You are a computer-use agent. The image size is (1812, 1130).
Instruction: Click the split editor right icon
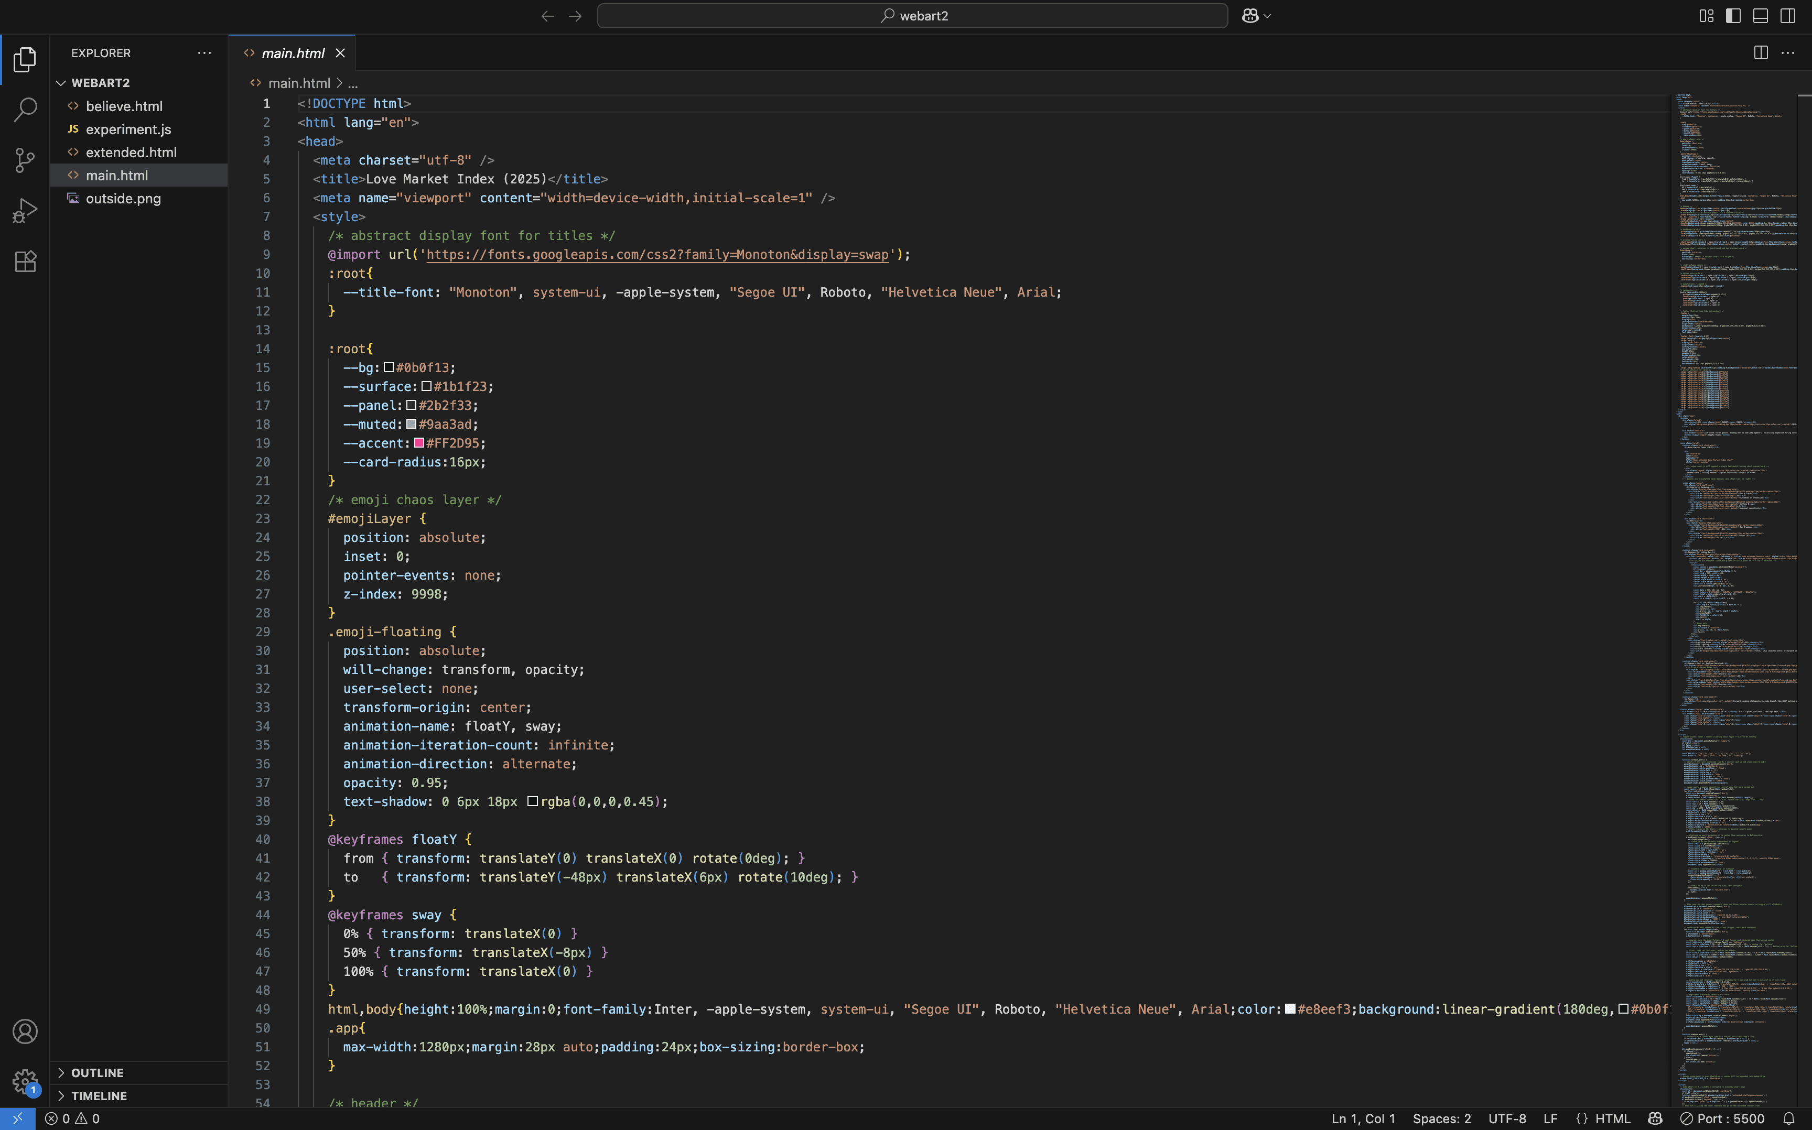click(x=1761, y=53)
